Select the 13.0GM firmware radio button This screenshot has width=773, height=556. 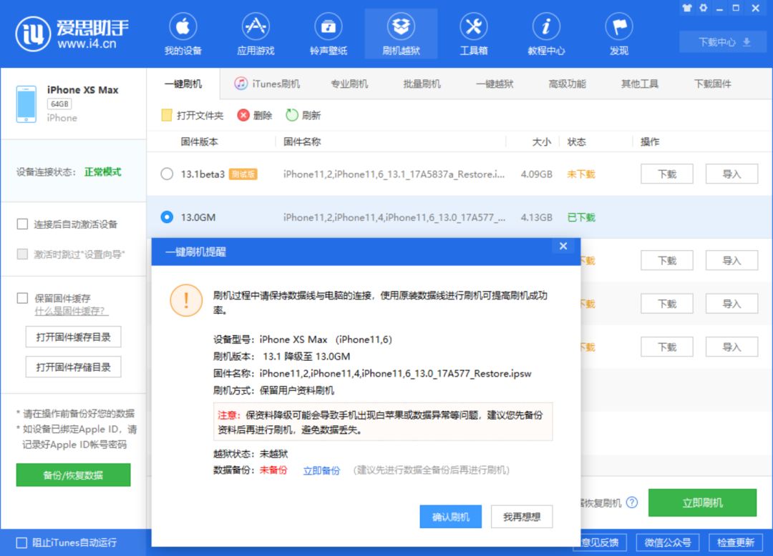pos(167,217)
